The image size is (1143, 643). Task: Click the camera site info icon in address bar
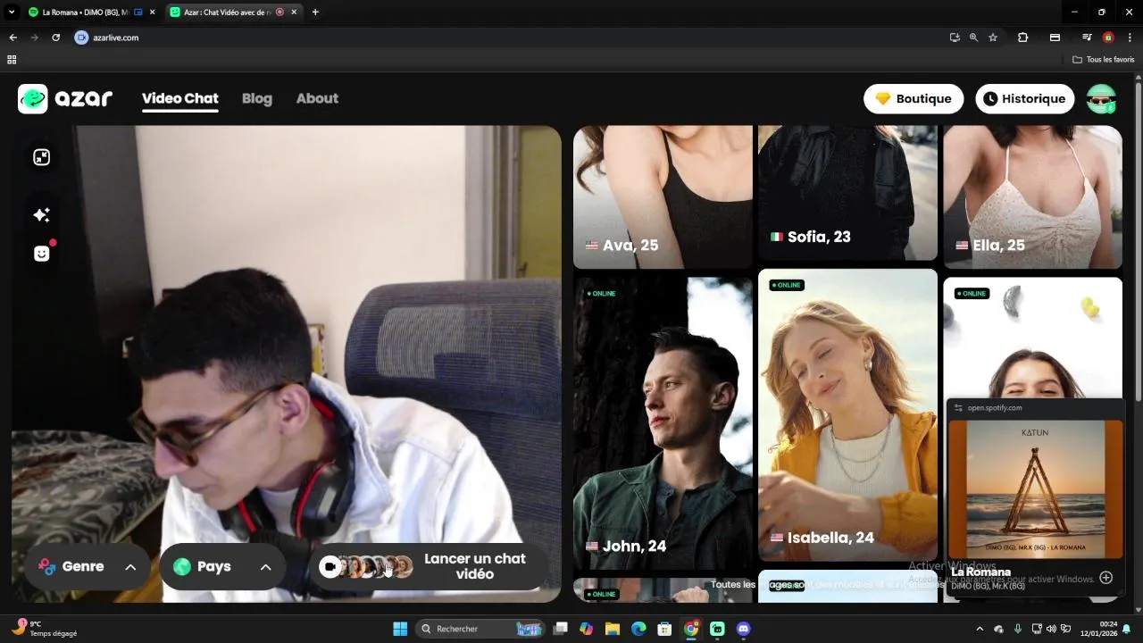click(82, 38)
